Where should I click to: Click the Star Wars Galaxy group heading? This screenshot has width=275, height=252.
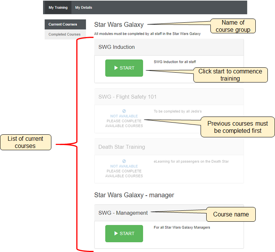tap(119, 25)
